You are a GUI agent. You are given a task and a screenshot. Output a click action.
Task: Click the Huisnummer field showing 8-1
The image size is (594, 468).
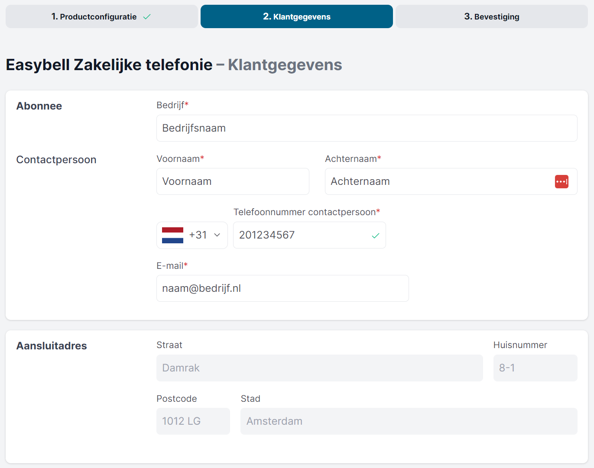click(535, 368)
